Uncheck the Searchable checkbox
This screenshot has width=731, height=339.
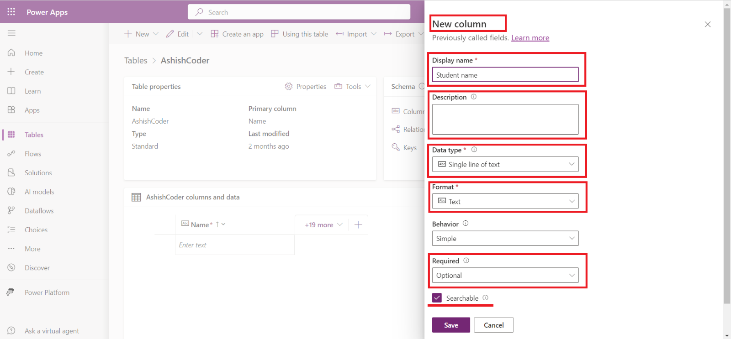437,298
